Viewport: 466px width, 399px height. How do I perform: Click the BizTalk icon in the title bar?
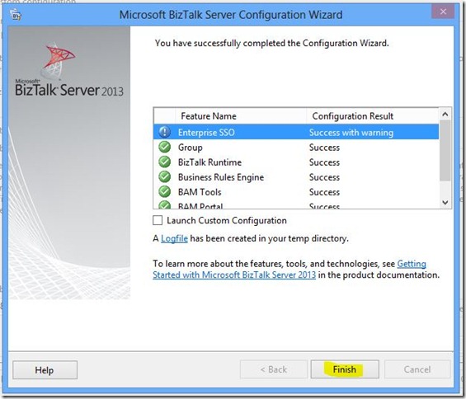[x=15, y=14]
